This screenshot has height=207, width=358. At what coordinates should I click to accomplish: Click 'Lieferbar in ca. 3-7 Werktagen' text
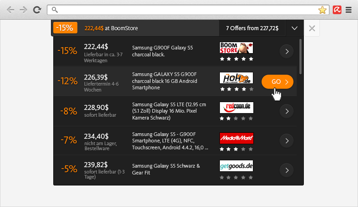pyautogui.click(x=103, y=58)
